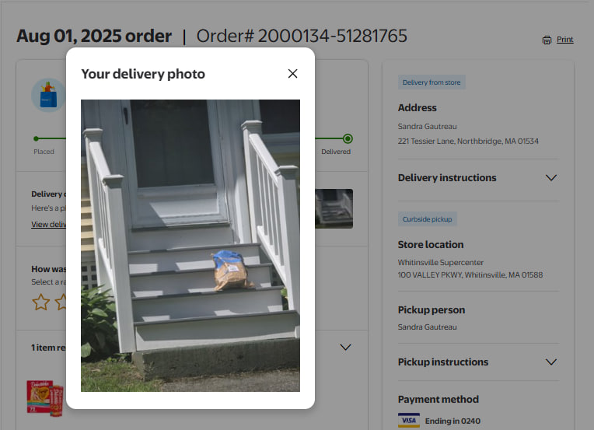Click the printer icon
The width and height of the screenshot is (594, 430).
coord(547,40)
